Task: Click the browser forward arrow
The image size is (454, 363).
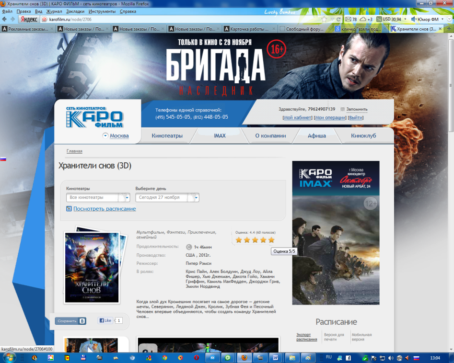Action: tap(12, 19)
